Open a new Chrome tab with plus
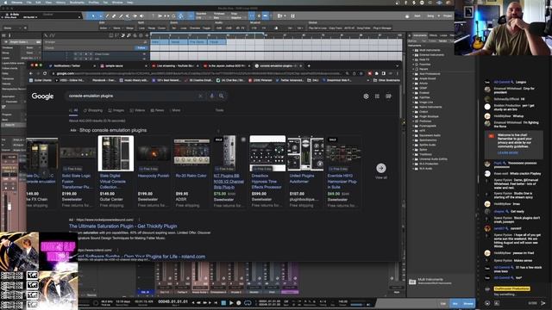Screen dimensions: 552x310 [309, 65]
